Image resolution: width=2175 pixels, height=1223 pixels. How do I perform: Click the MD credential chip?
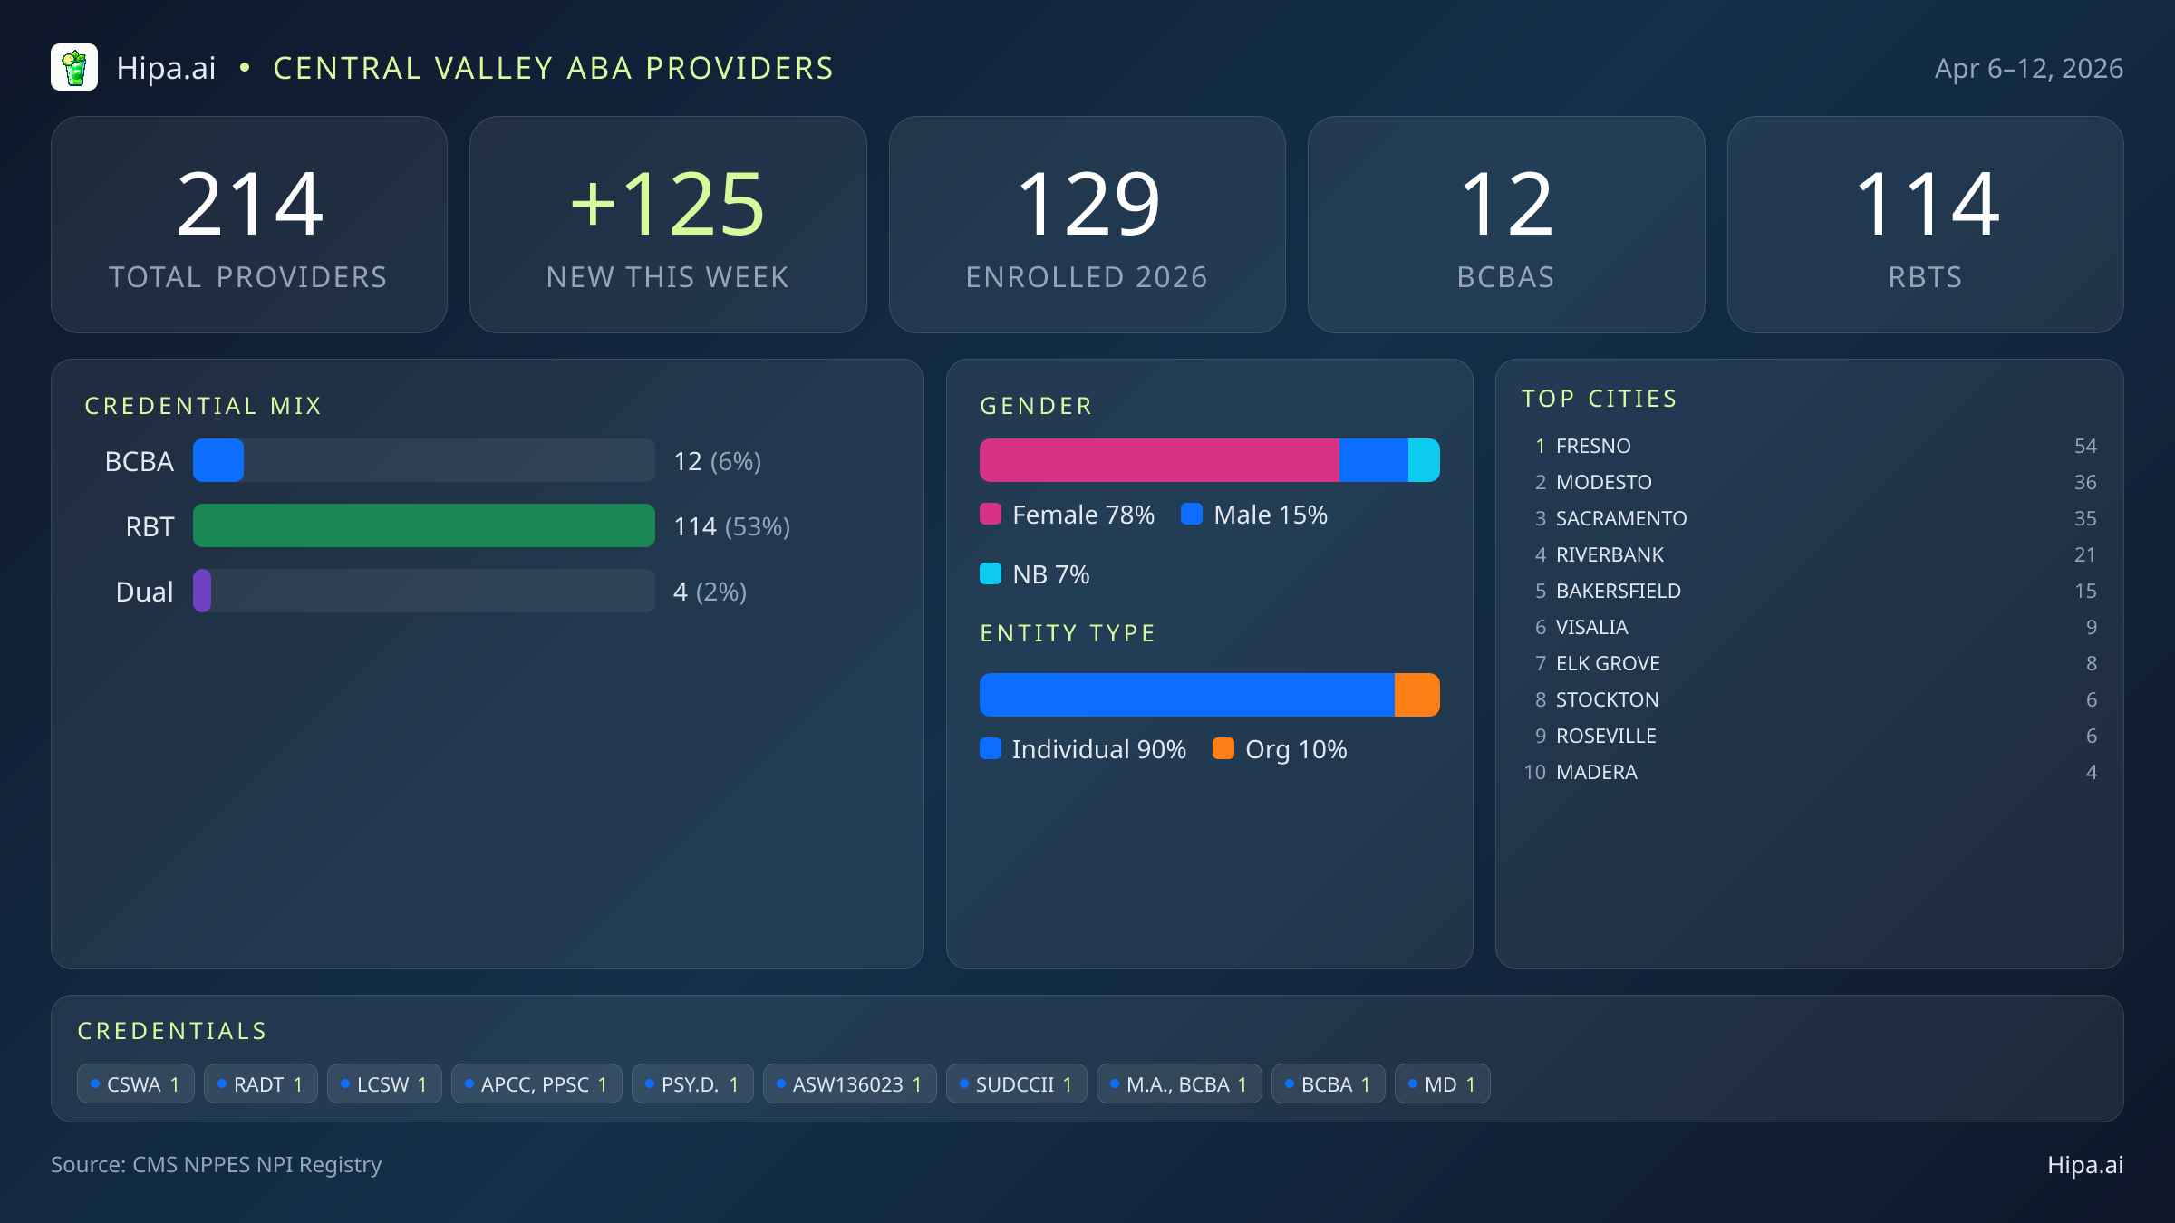tap(1442, 1083)
